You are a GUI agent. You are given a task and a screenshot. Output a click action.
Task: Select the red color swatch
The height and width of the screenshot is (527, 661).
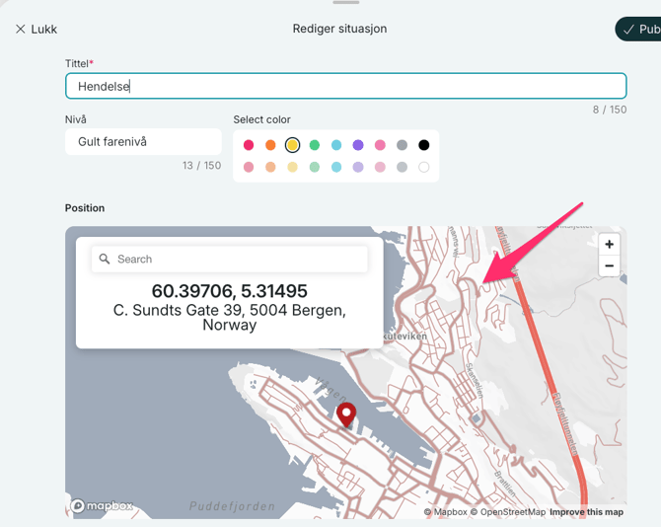pyautogui.click(x=249, y=145)
